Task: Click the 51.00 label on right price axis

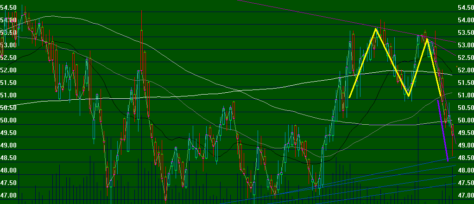Action: click(x=466, y=96)
